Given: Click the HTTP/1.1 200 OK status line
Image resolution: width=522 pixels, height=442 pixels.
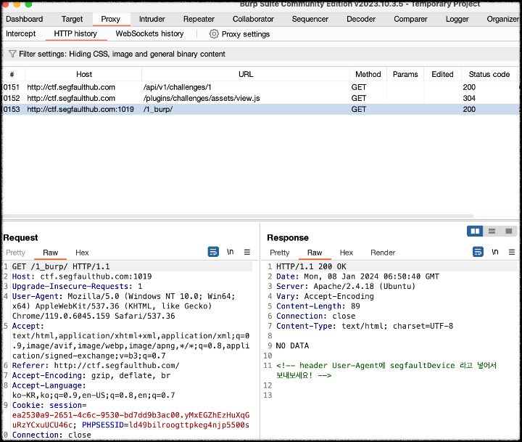Looking at the screenshot, I should [x=311, y=266].
